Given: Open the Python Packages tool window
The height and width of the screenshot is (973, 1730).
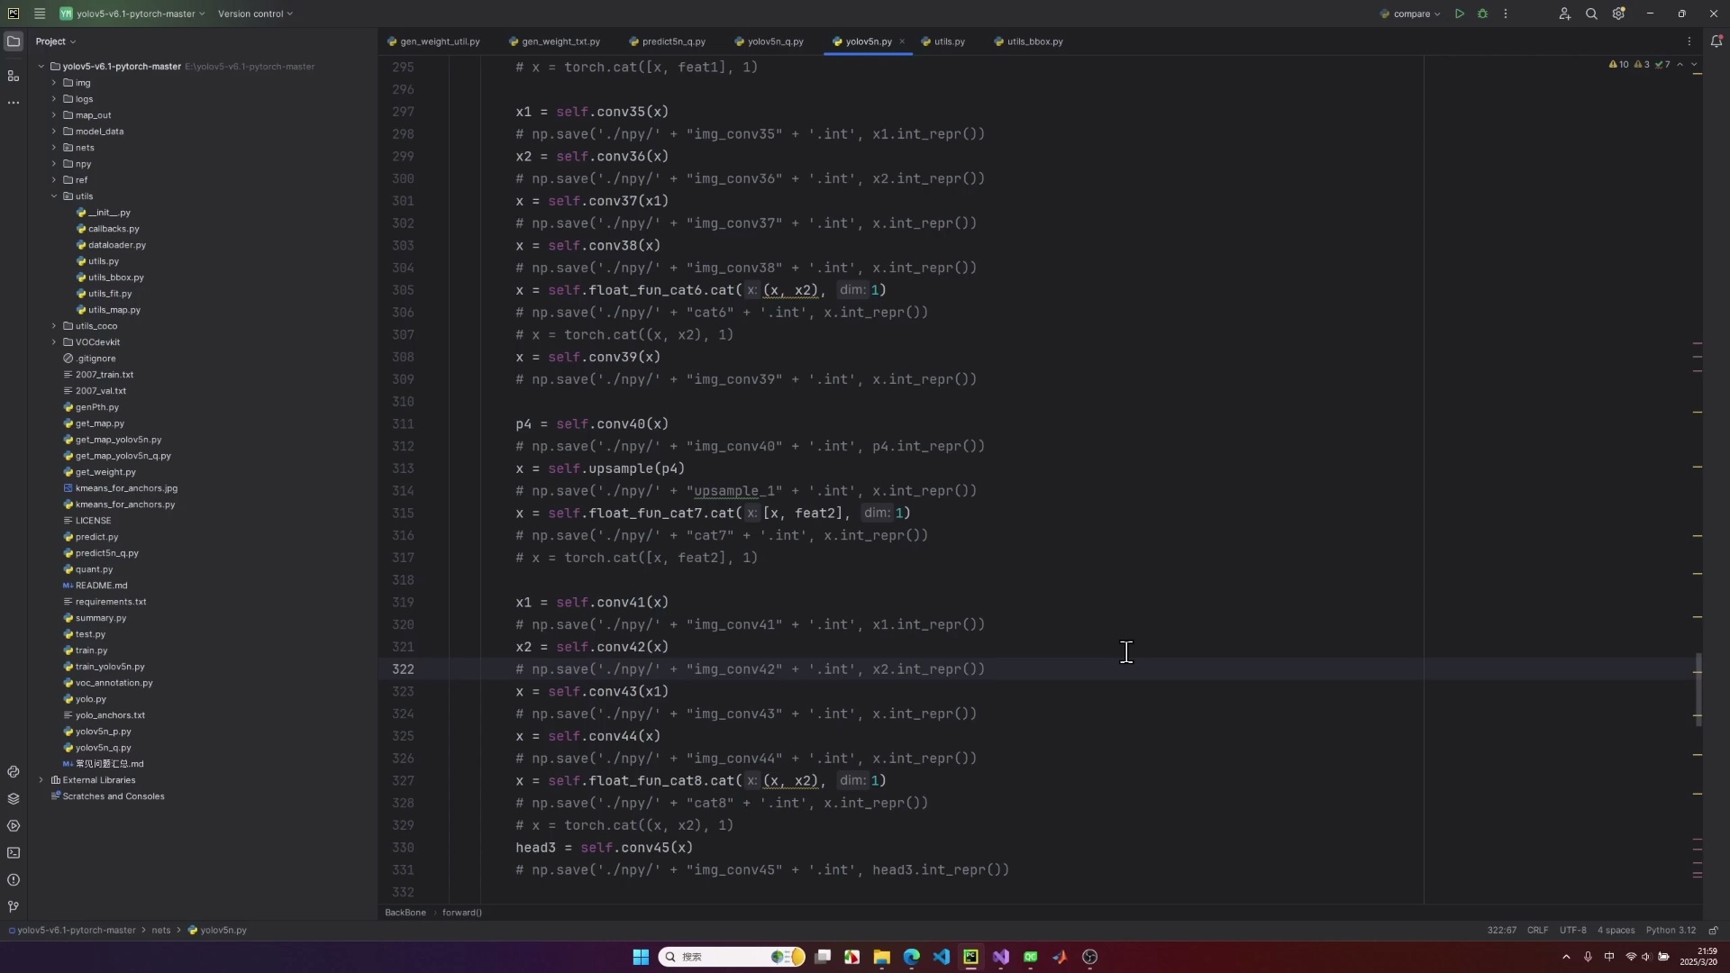Looking at the screenshot, I should (x=13, y=799).
